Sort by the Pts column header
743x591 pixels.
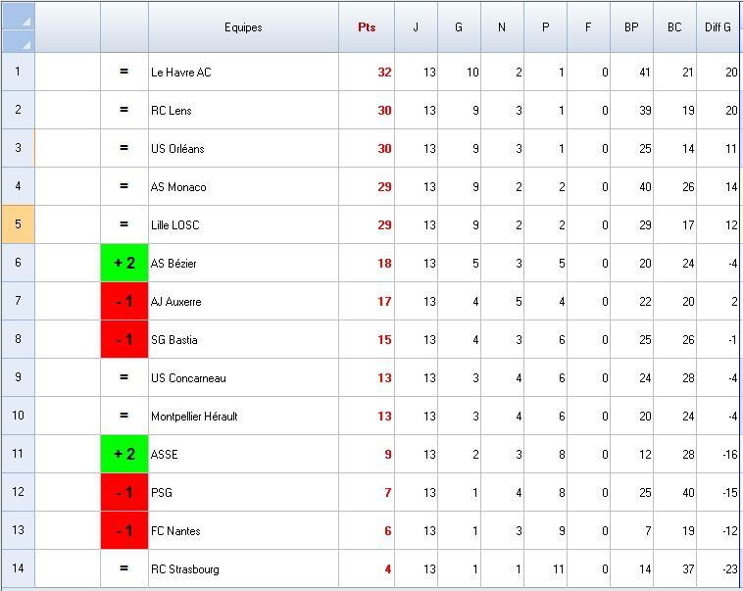point(367,27)
